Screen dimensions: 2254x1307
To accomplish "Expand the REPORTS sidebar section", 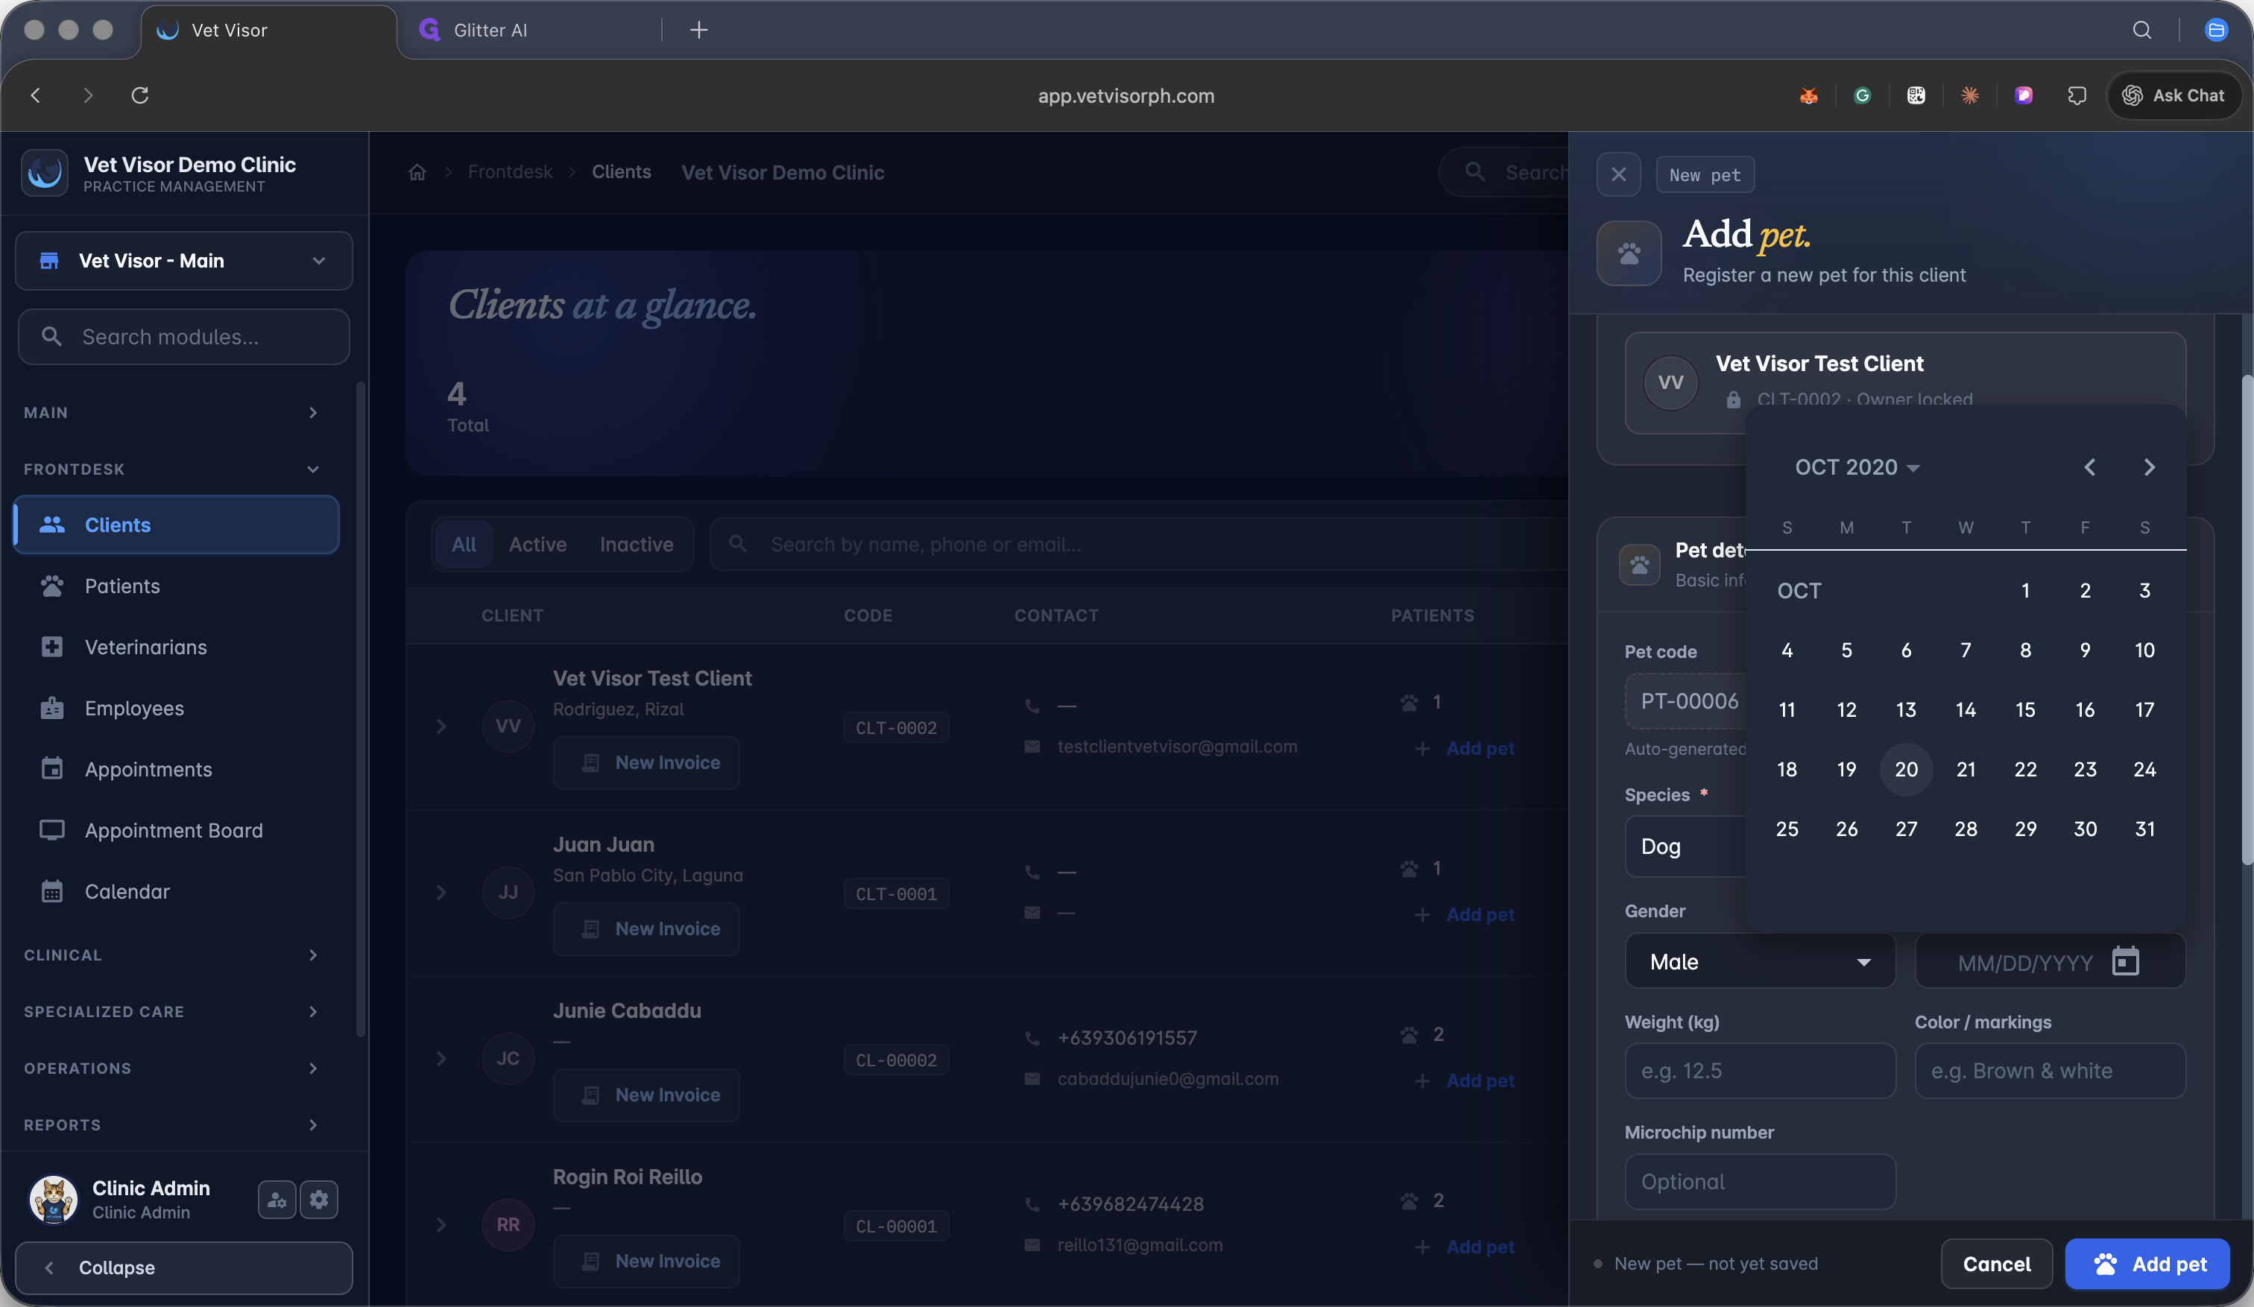I will (x=171, y=1124).
